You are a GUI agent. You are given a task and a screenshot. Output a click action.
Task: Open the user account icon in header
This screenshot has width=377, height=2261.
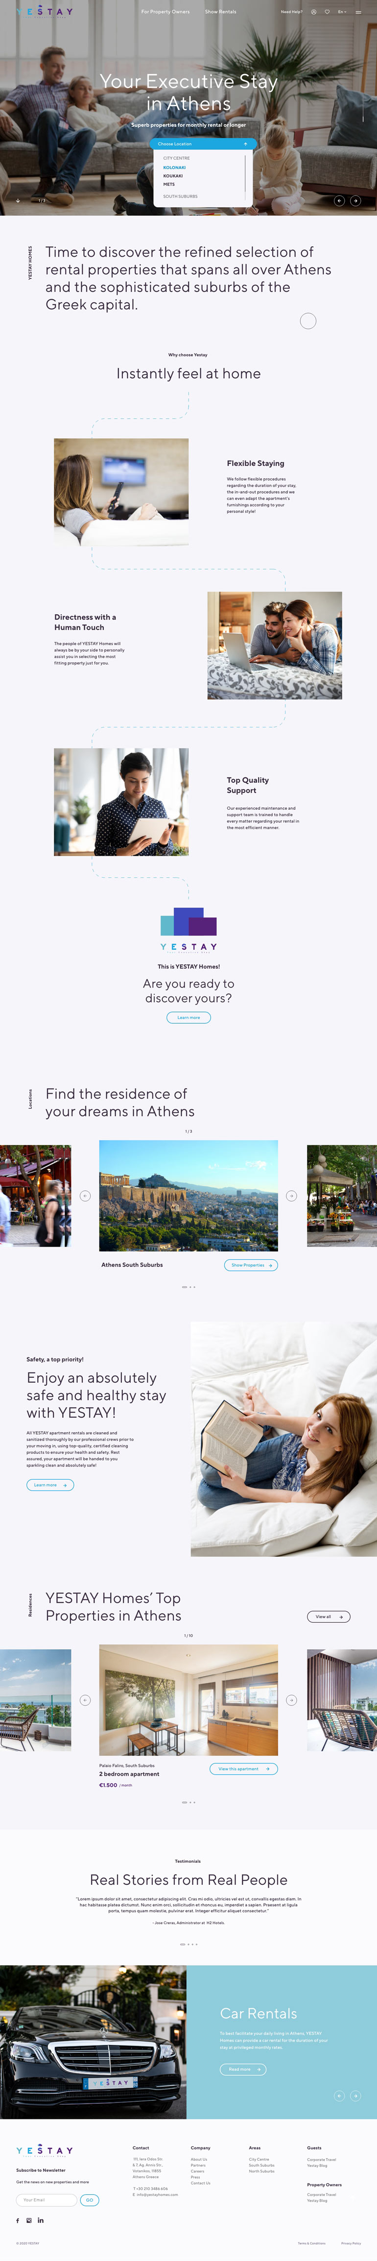pyautogui.click(x=313, y=11)
